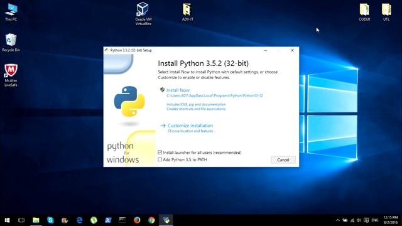
Task: Enable Add Python 3.5 to PATH
Action: tap(160, 159)
